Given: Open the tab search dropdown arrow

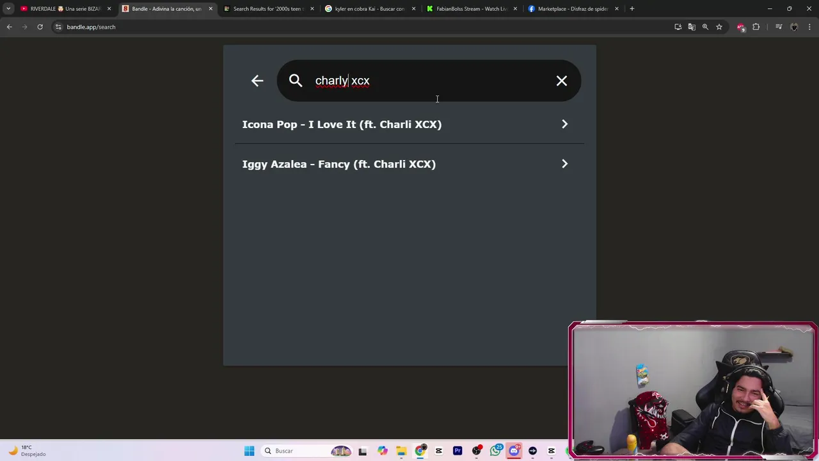Looking at the screenshot, I should [x=8, y=9].
